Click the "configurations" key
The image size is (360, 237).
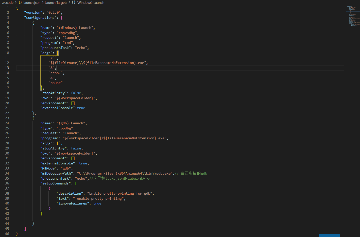(40, 18)
